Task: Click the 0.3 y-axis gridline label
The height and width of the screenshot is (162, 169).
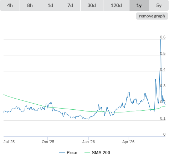Action: 163,86
